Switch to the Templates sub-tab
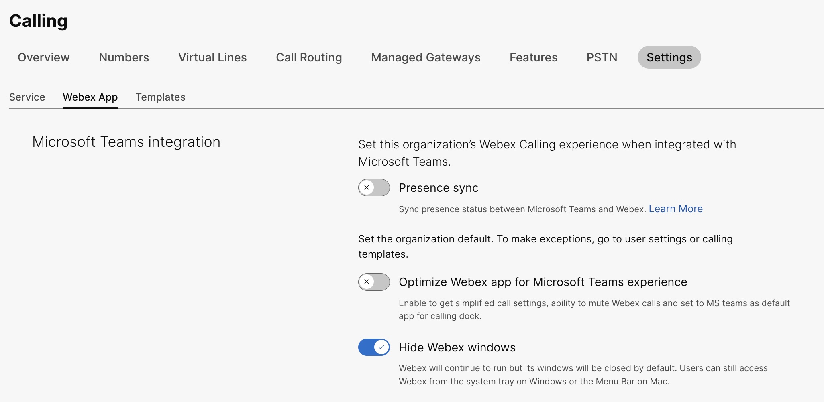 click(160, 97)
